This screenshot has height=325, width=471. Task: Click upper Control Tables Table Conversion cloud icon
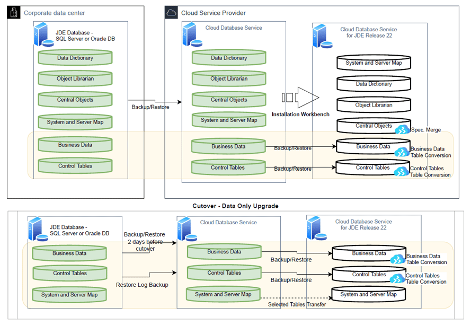tap(402, 172)
